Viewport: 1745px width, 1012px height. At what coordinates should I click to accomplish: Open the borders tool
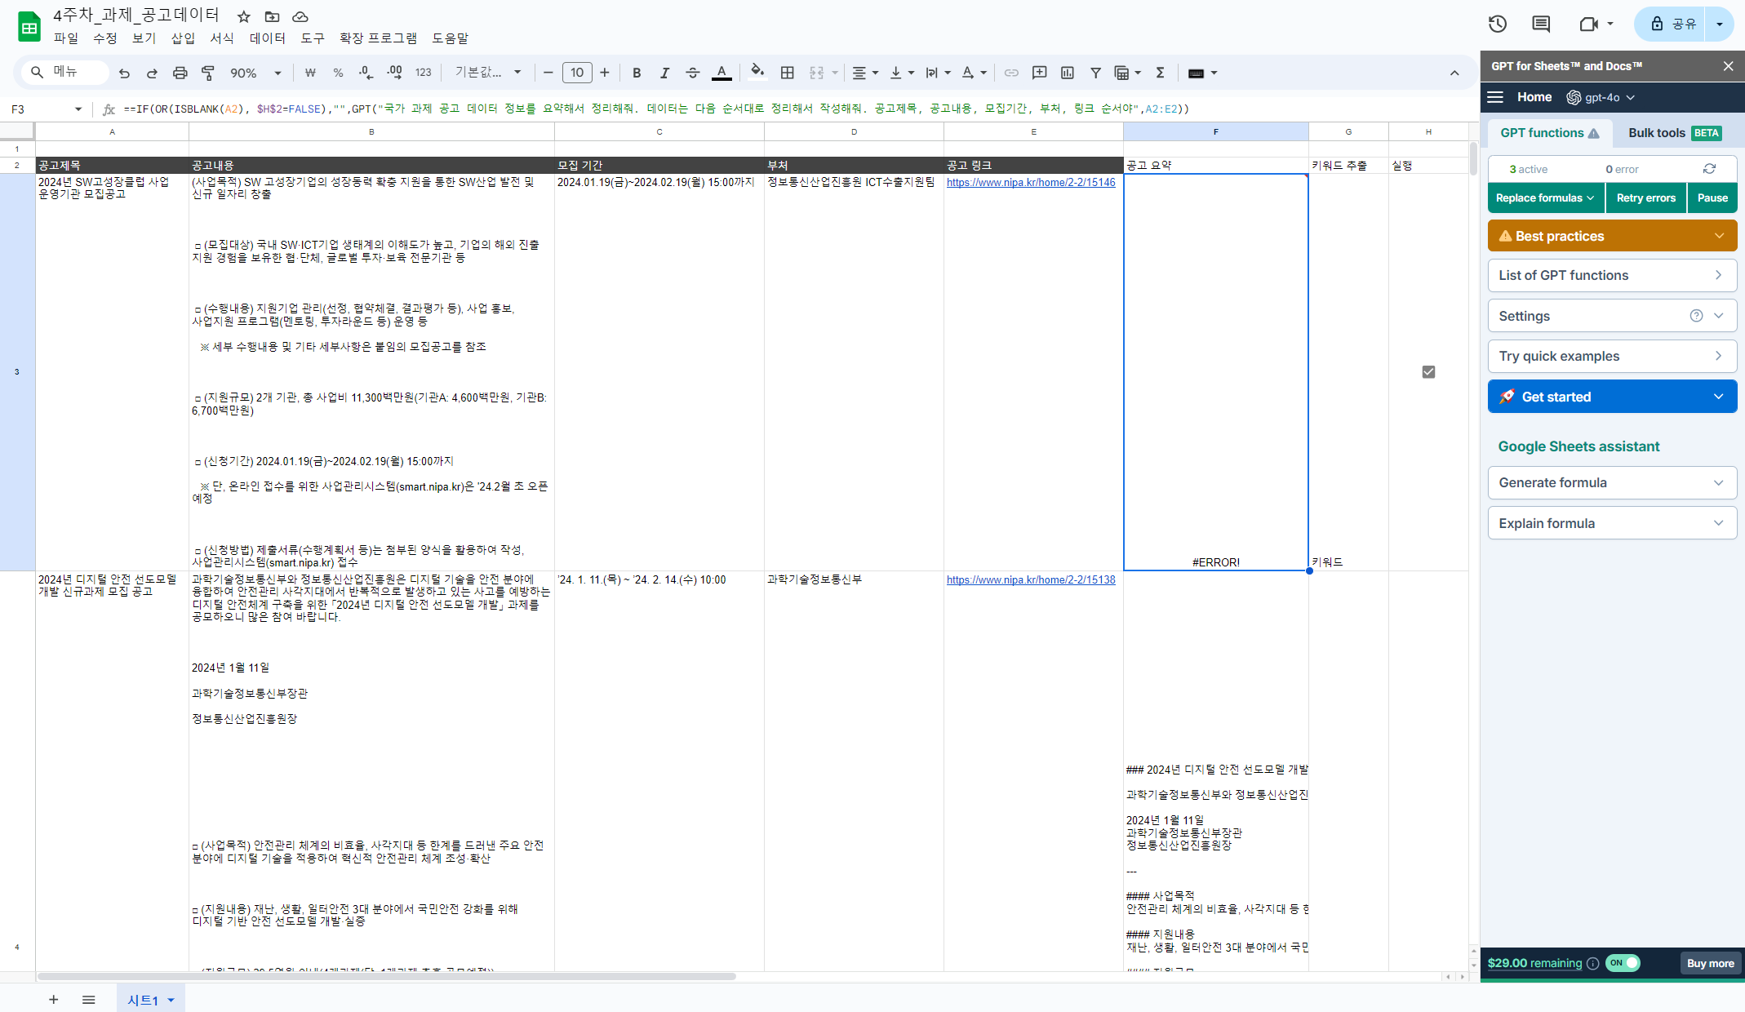click(788, 73)
